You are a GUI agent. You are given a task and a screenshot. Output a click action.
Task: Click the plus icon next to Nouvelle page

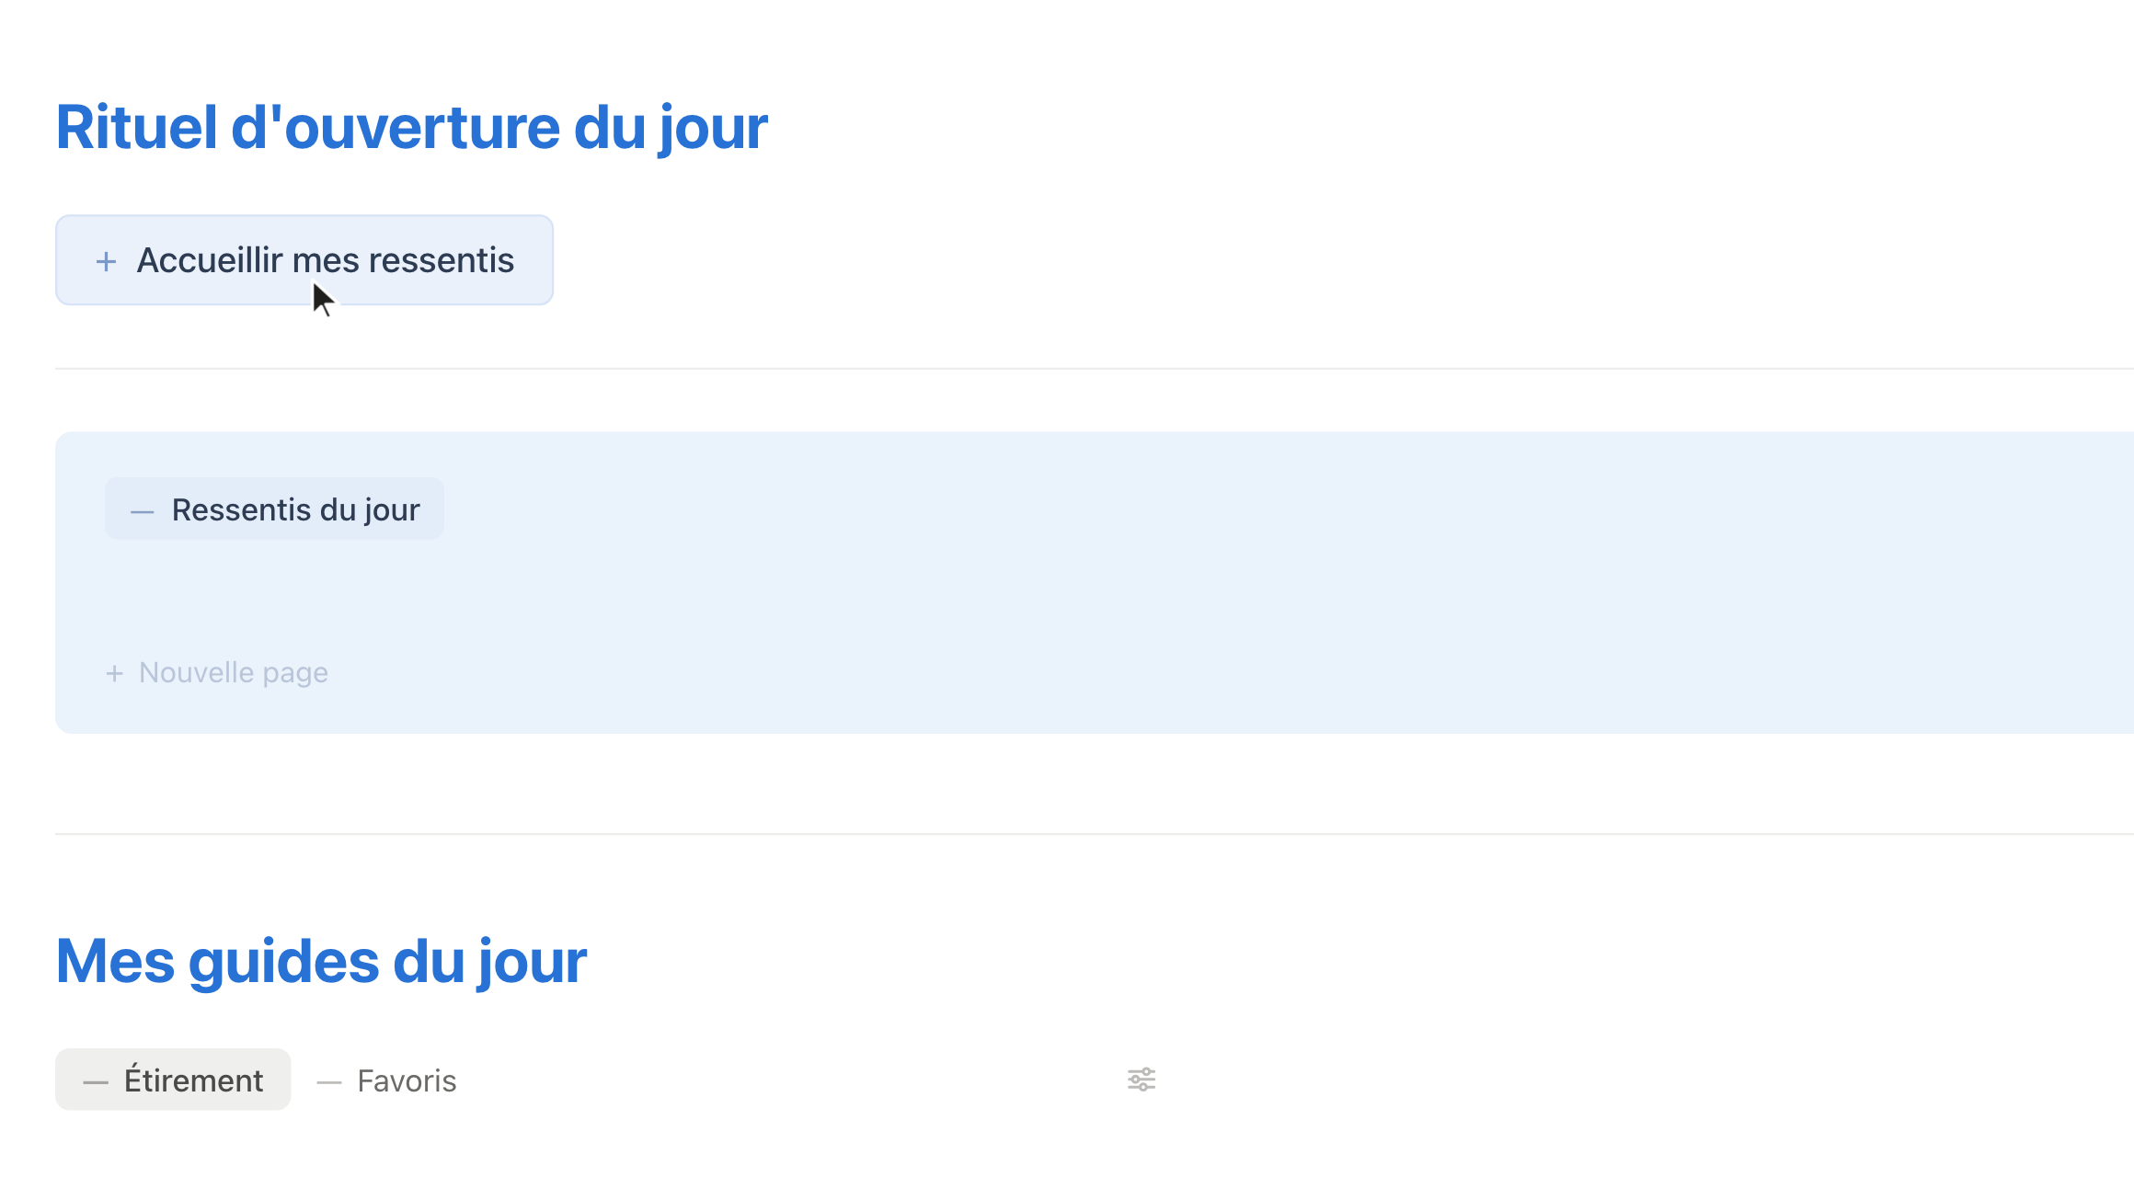[x=114, y=674]
